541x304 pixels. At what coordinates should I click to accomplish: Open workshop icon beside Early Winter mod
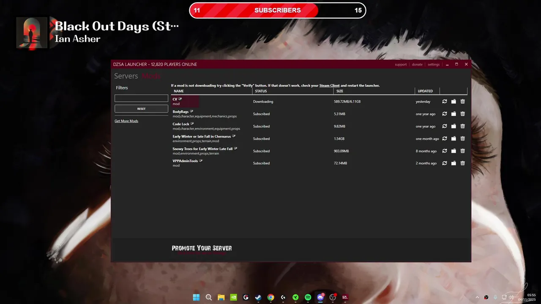(x=234, y=136)
